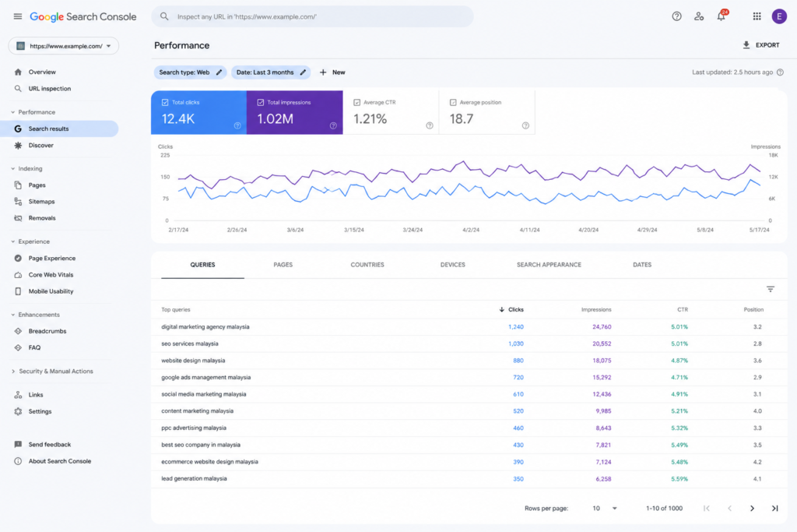The image size is (797, 532).
Task: Click the table filter rows icon
Action: coord(771,289)
